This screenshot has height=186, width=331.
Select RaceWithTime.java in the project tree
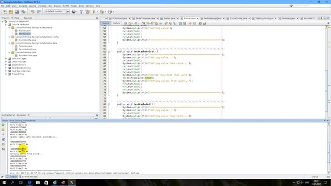coord(28,55)
